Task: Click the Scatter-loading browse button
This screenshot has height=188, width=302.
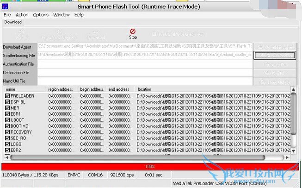Action: click(275, 56)
